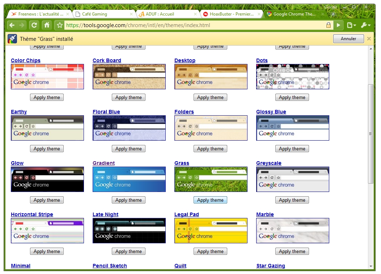381x274 pixels.
Task: Dismiss the theme installed infobar
Action: 369,39
